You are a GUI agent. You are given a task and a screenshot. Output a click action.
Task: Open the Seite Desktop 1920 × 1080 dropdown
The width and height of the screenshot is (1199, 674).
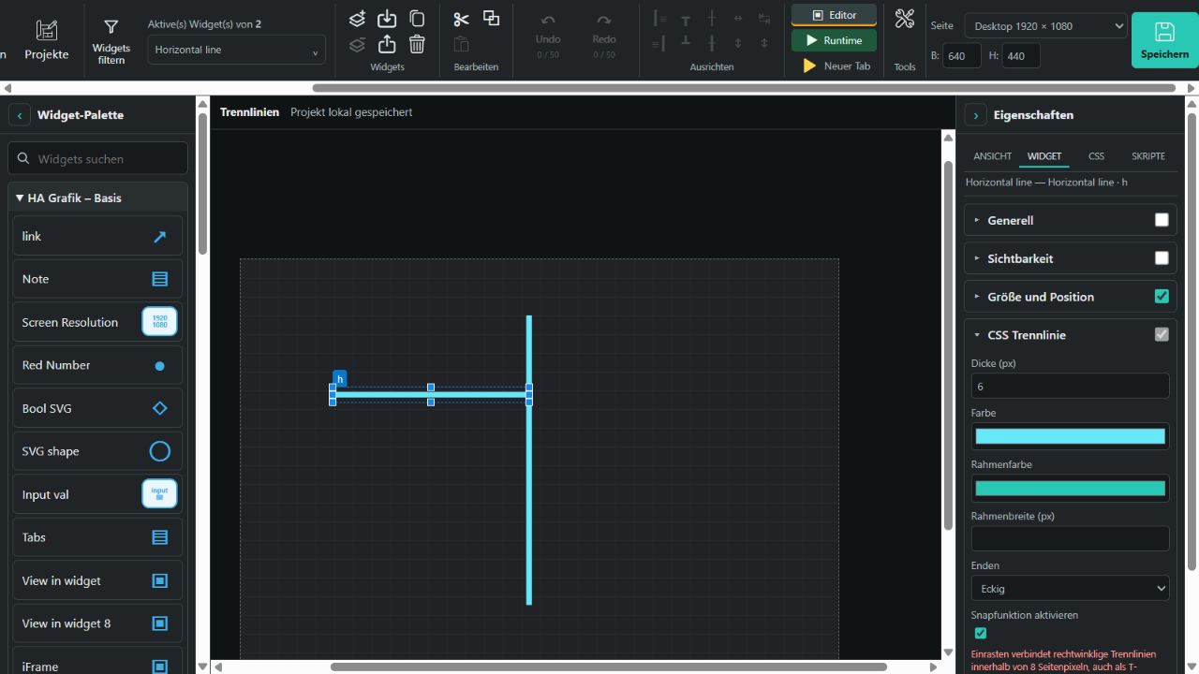tap(1045, 26)
